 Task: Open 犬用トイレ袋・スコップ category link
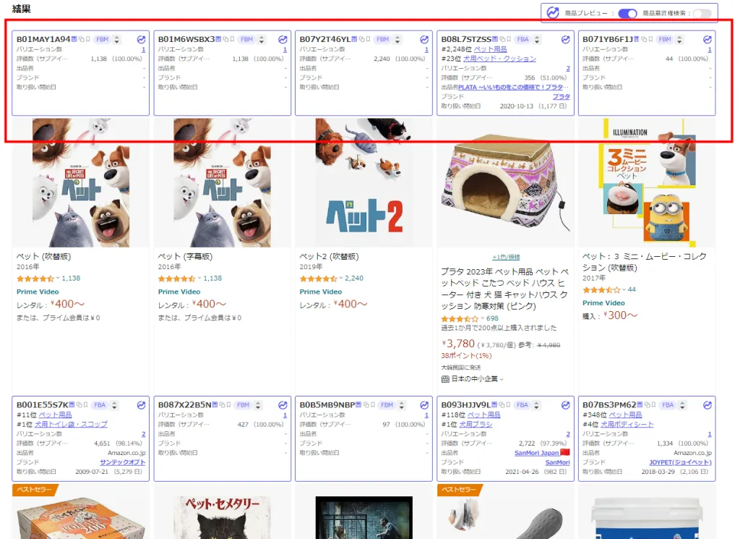(x=71, y=424)
